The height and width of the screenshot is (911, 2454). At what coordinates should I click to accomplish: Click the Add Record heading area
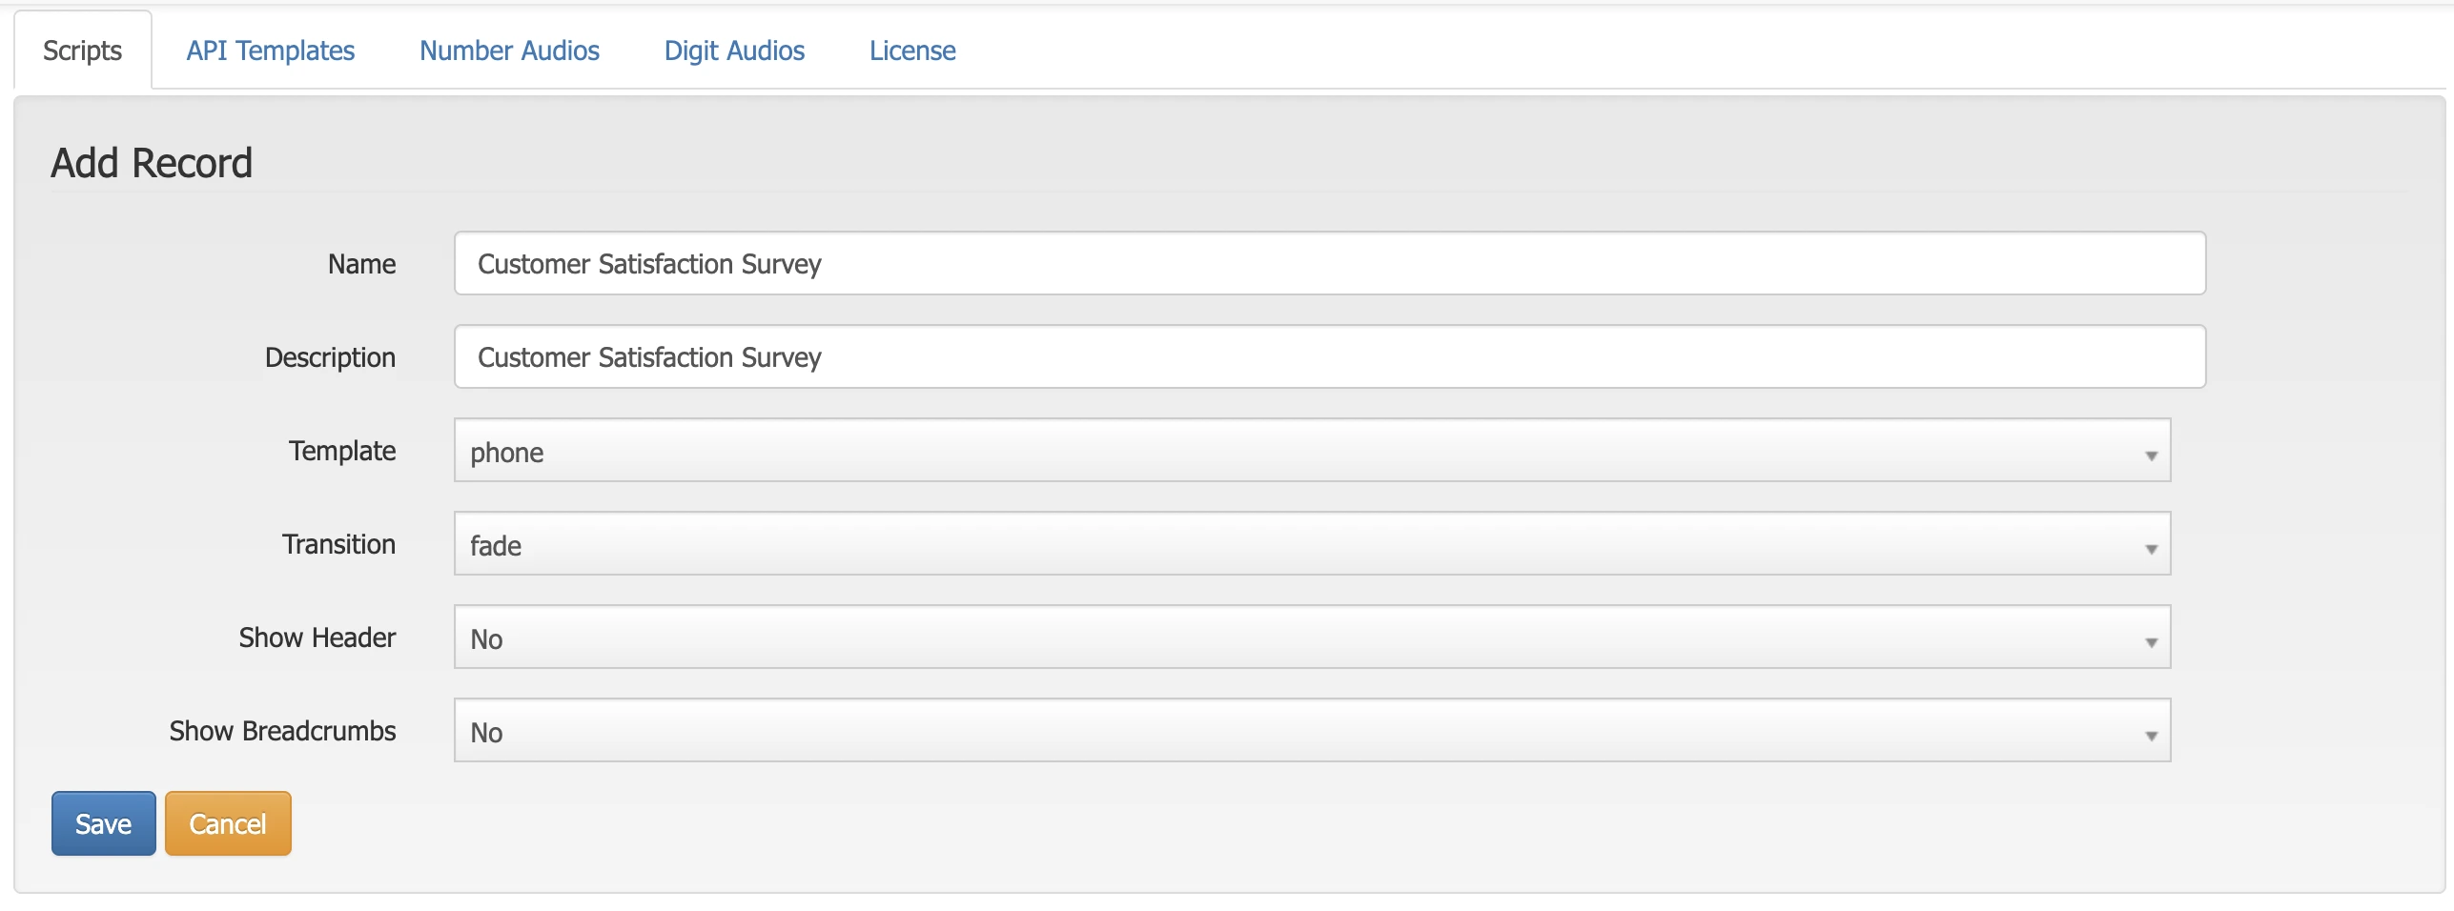pos(152,162)
